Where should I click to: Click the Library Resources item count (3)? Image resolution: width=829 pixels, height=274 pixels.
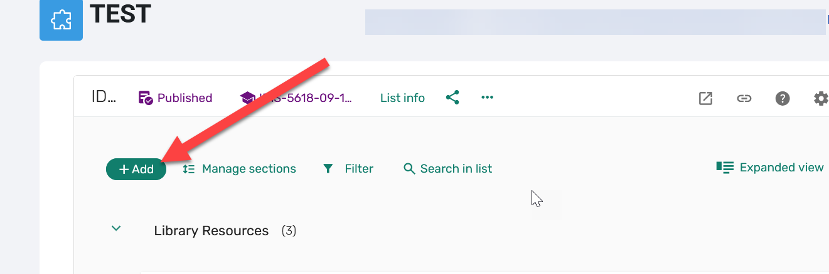(289, 231)
